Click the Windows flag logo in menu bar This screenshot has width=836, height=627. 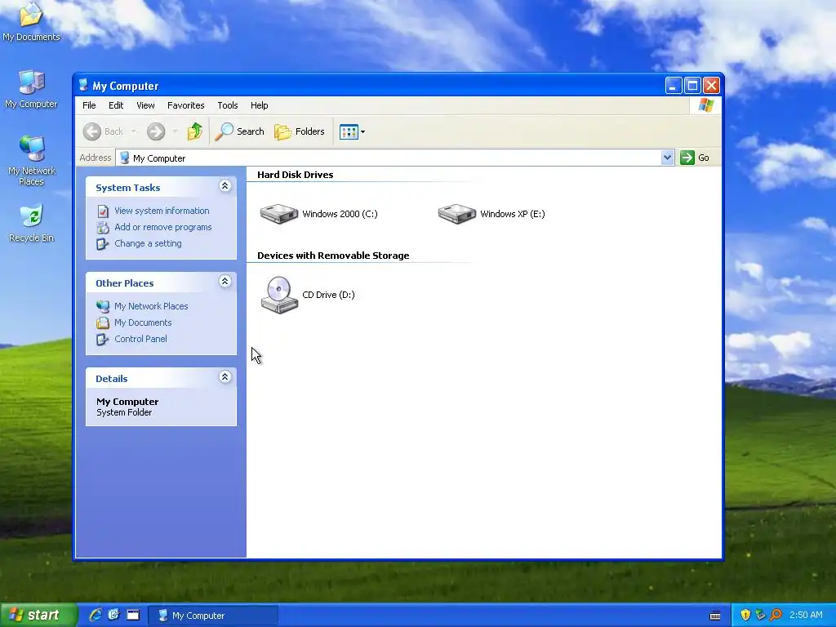click(705, 105)
